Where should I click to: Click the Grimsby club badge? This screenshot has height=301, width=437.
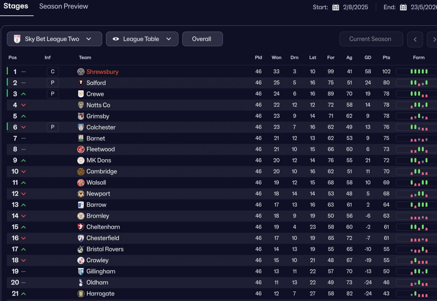pyautogui.click(x=81, y=116)
